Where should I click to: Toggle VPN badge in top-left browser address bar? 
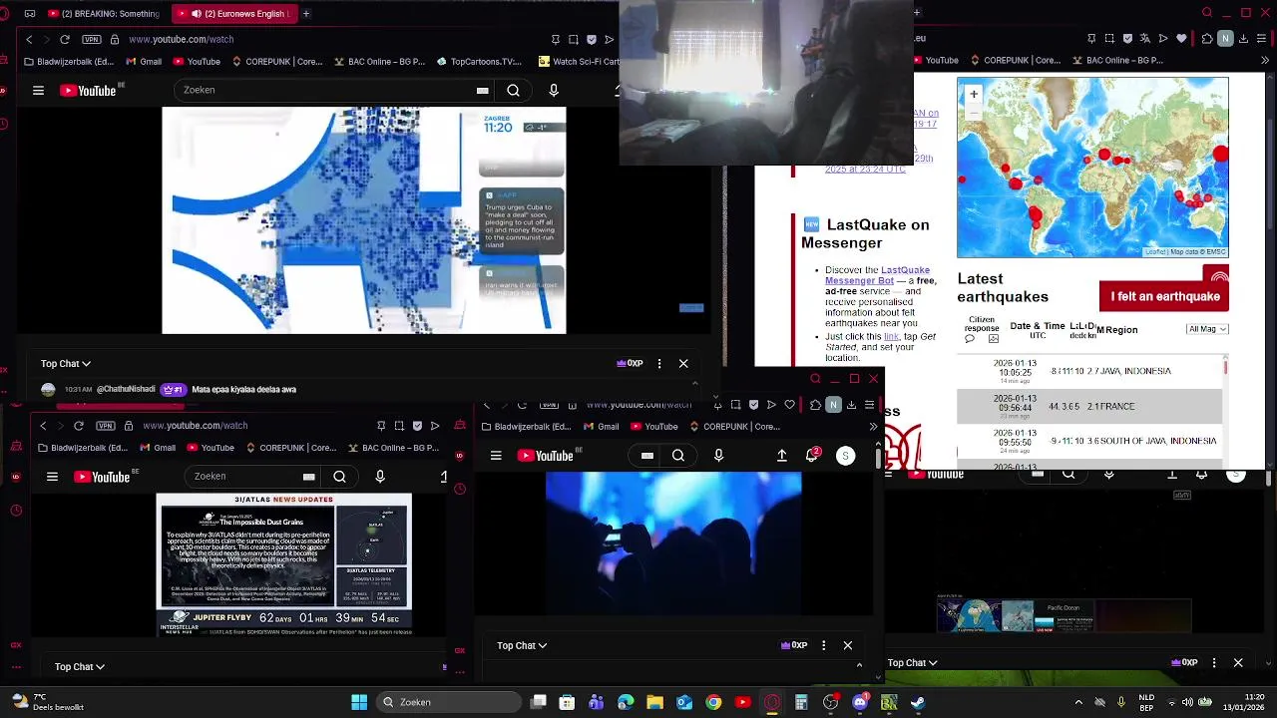[92, 39]
